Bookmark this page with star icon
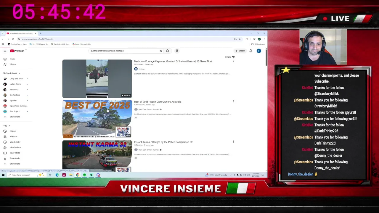Viewport: 379px width, 213px height. (x=240, y=39)
